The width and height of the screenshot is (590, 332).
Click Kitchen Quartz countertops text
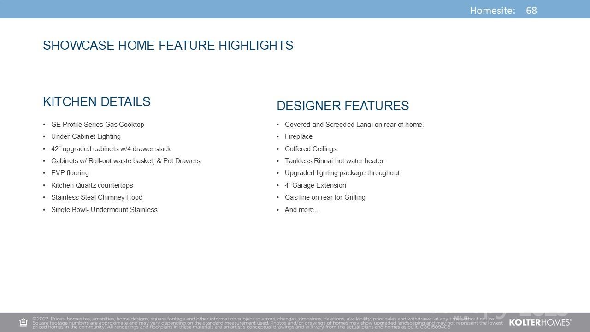pyautogui.click(x=92, y=185)
